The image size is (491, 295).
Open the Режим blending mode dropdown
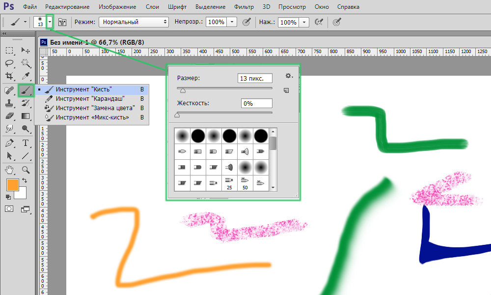coord(134,22)
